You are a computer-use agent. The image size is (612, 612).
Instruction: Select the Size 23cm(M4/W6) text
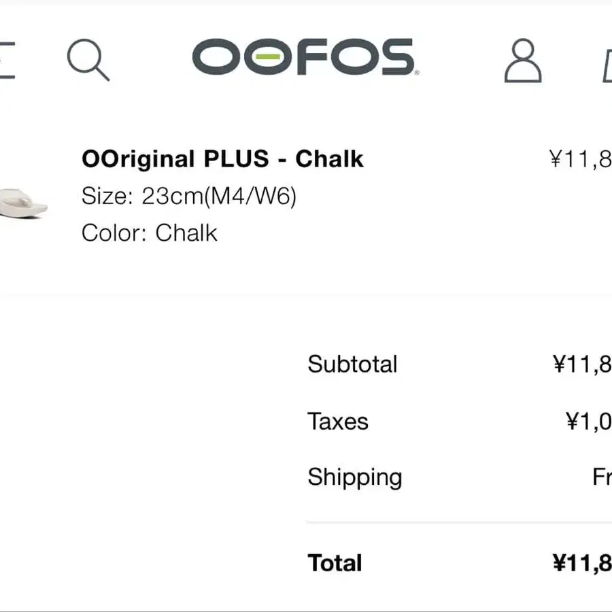[189, 196]
